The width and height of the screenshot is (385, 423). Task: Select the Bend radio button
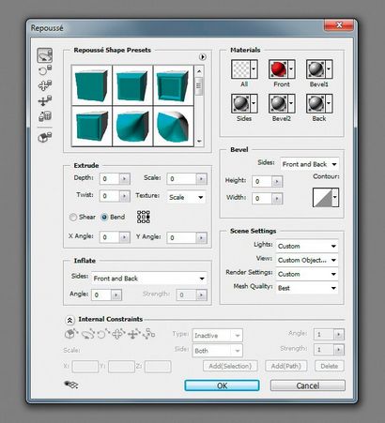coord(104,217)
